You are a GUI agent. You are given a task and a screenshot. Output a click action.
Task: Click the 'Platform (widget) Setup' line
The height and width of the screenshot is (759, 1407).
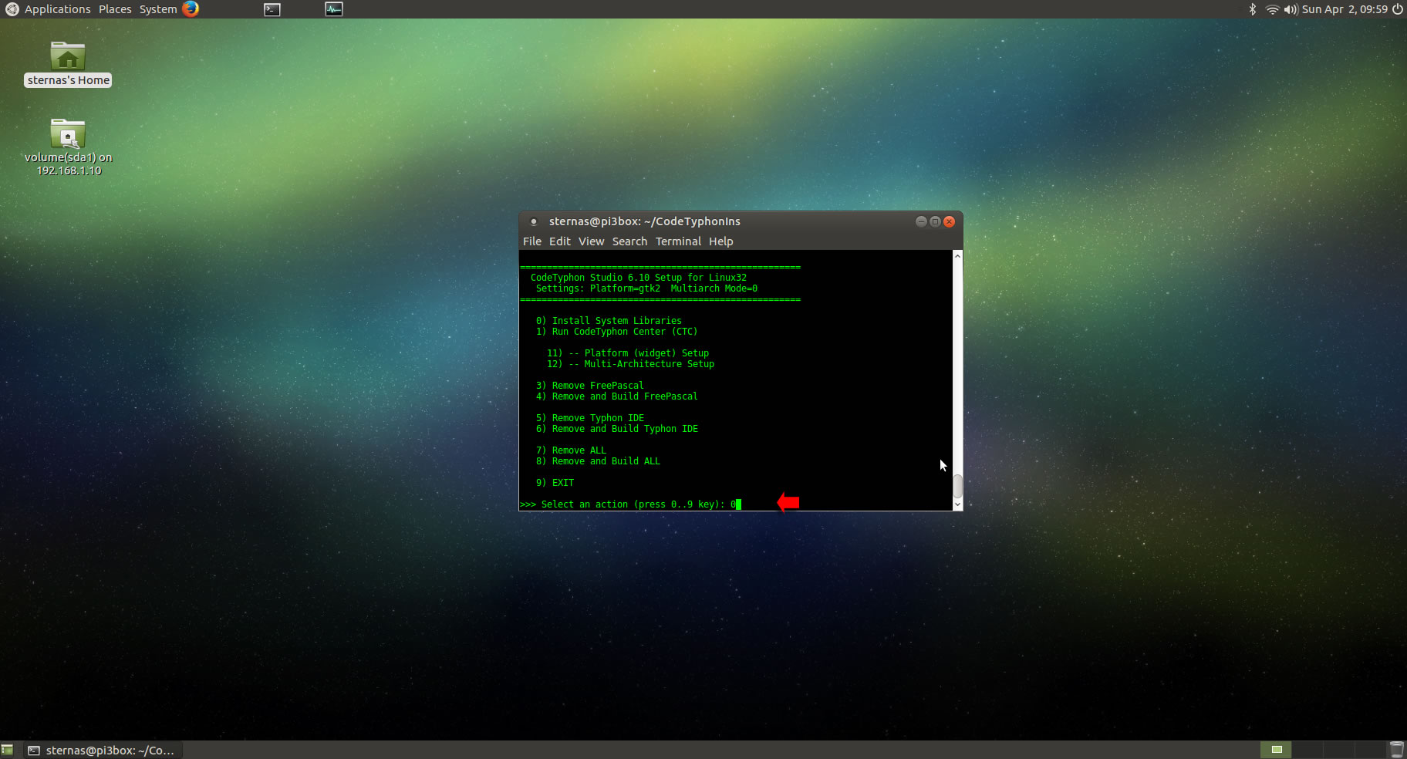tap(628, 353)
